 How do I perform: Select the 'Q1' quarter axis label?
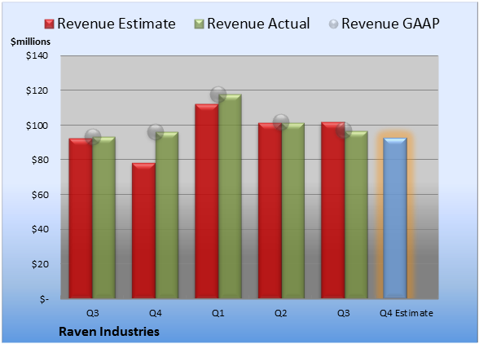point(218,313)
